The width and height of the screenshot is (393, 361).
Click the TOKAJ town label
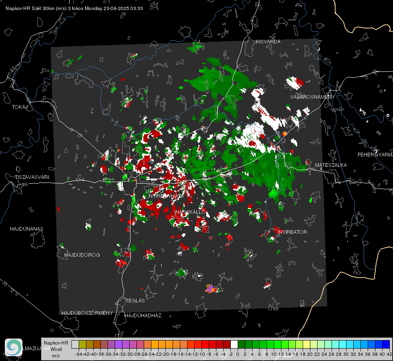tap(20, 107)
